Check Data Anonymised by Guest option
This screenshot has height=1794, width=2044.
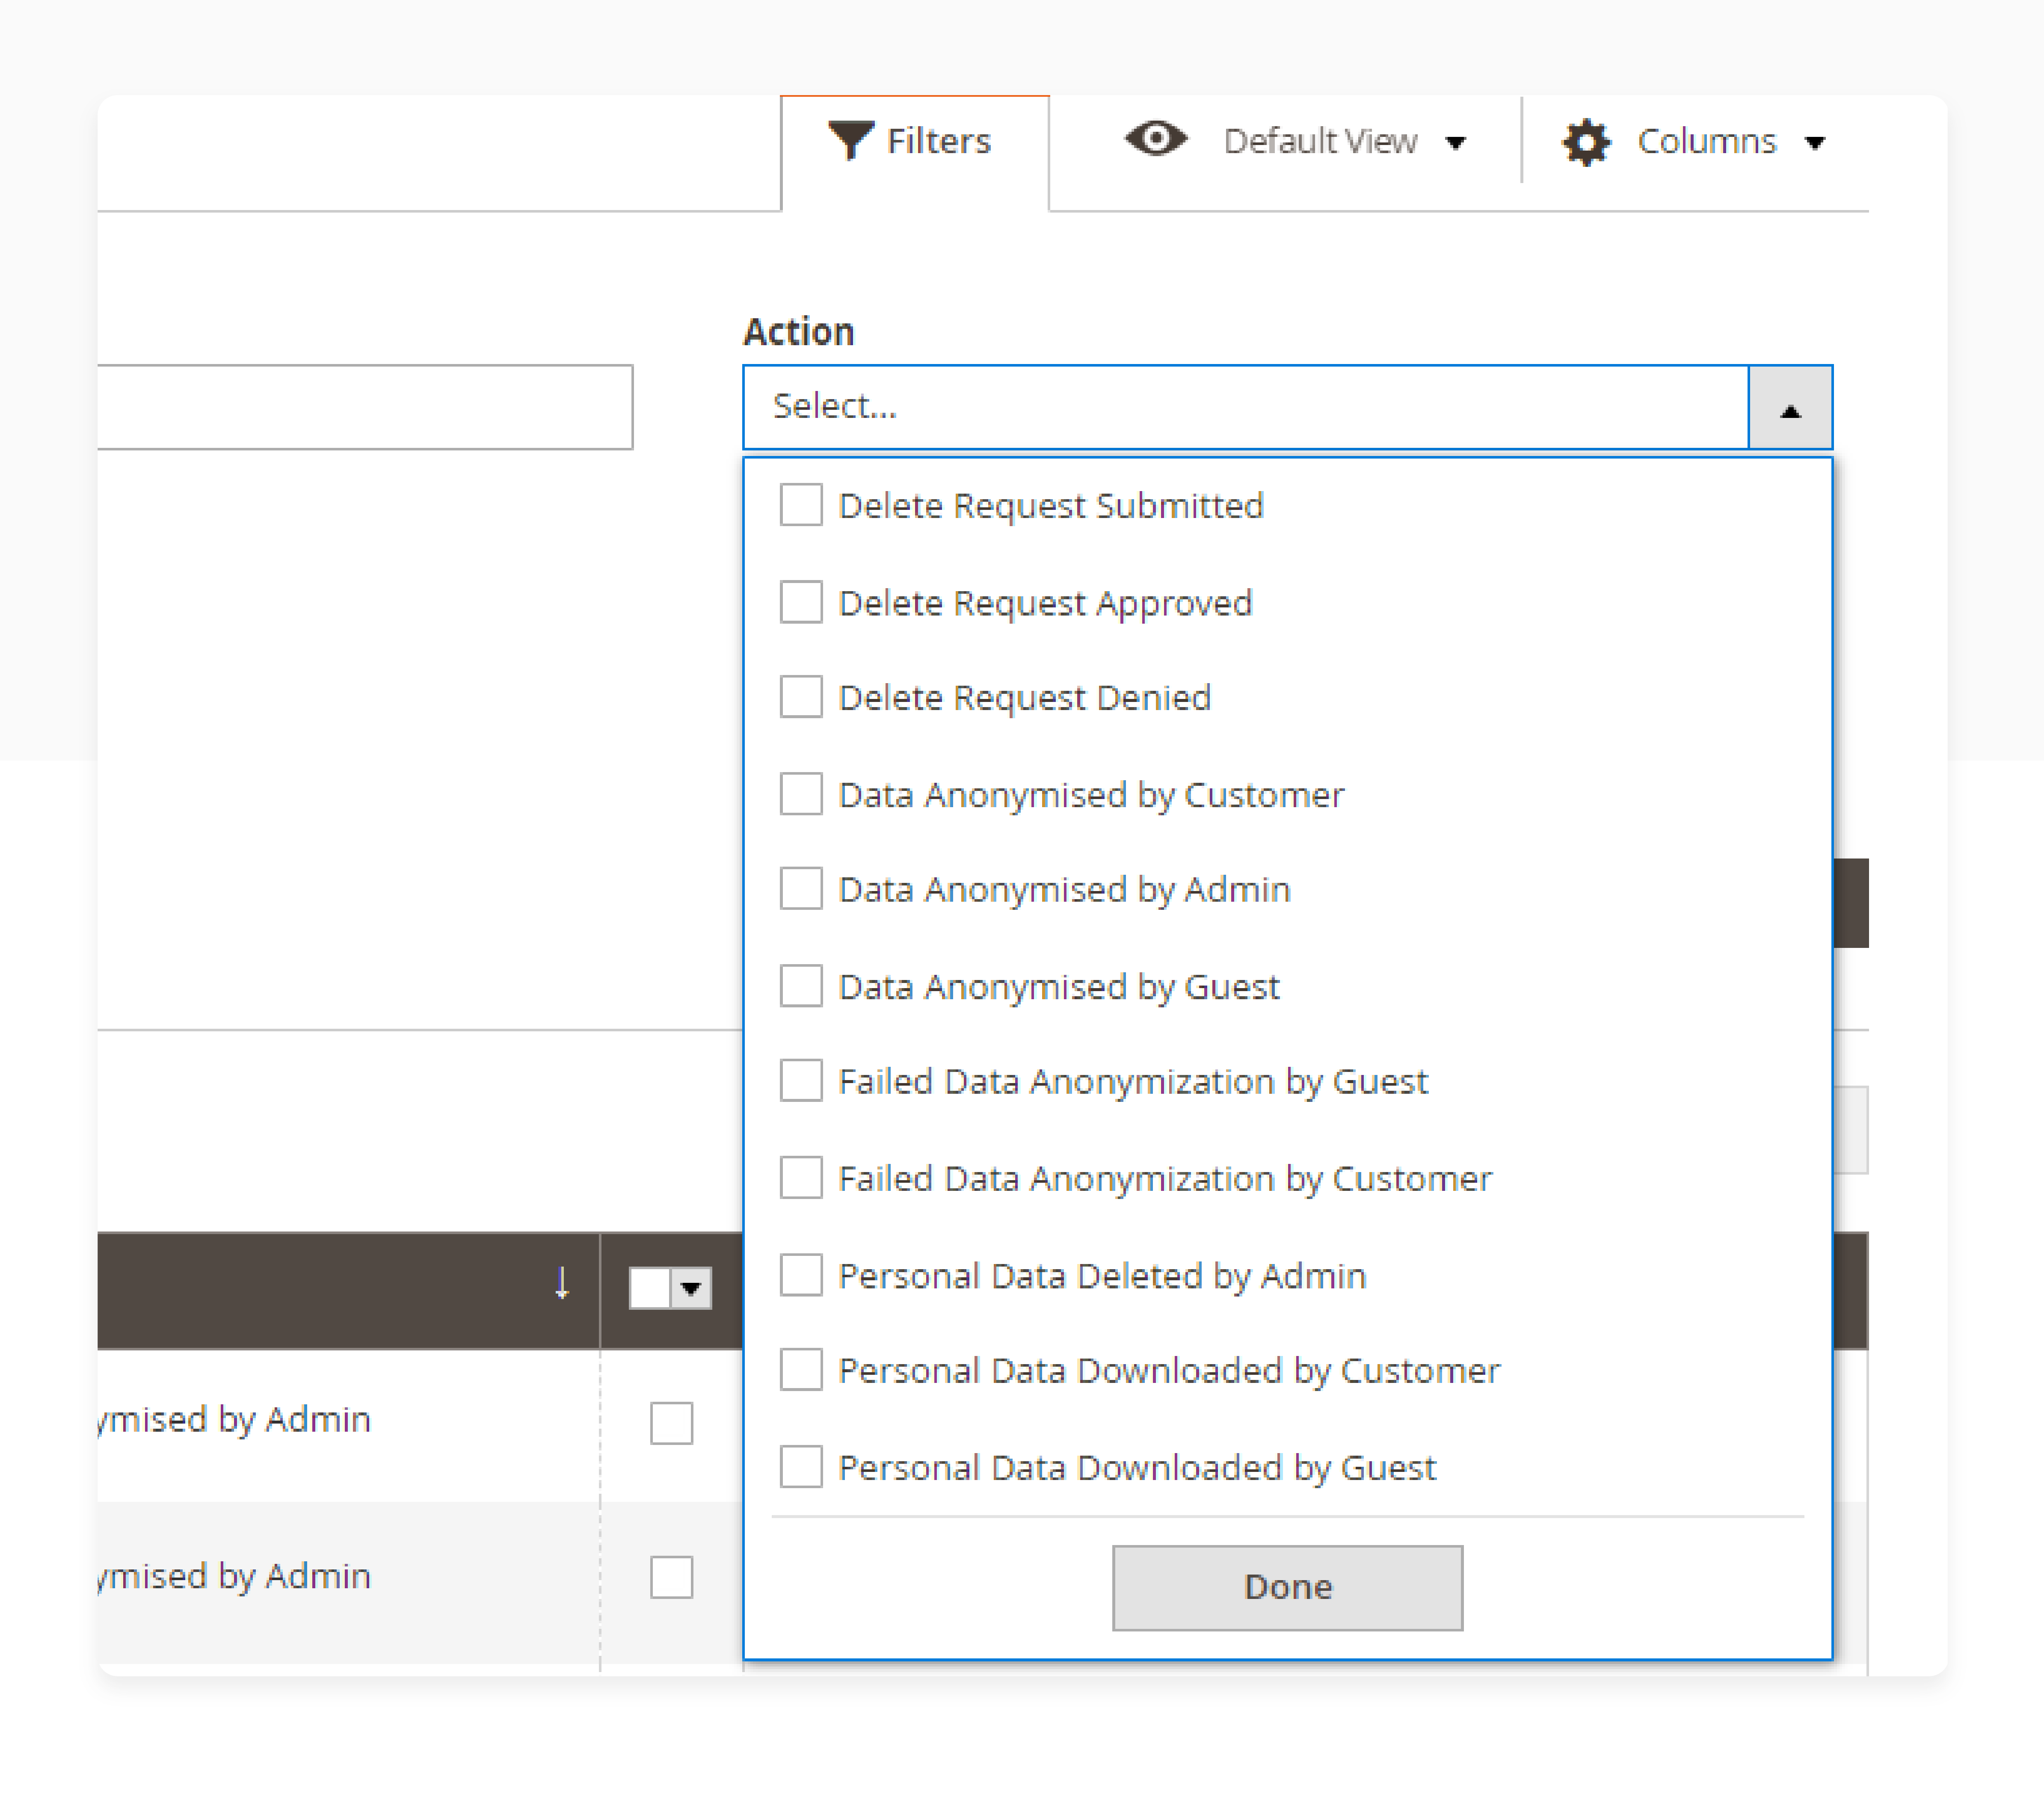pyautogui.click(x=801, y=986)
